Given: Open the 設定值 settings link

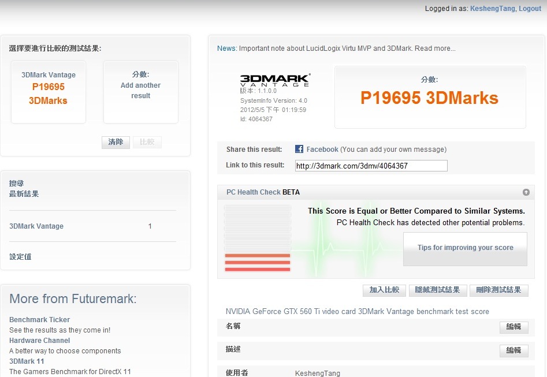Looking at the screenshot, I should tap(20, 256).
